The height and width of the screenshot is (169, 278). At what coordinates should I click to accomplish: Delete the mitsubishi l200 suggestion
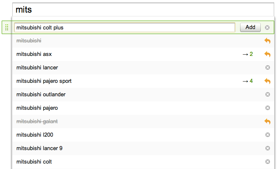click(x=267, y=135)
